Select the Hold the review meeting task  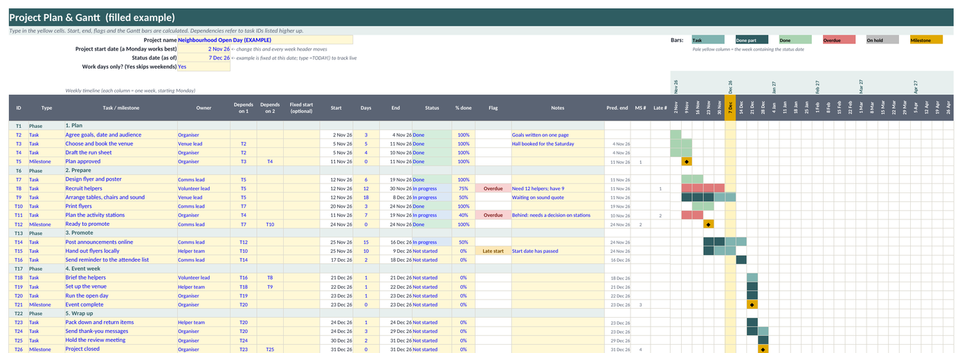[x=120, y=341]
